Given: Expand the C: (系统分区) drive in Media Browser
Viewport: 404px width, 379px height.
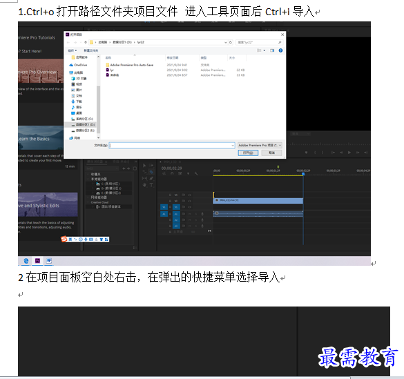Looking at the screenshot, I should pyautogui.click(x=93, y=184).
